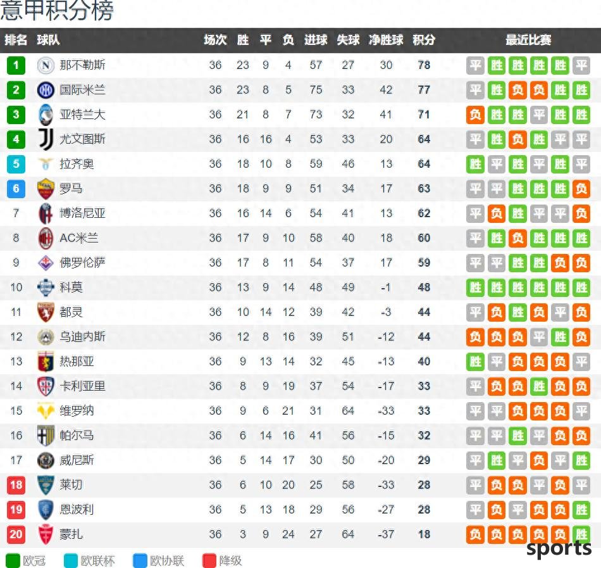Click the Napoli club crest icon
Viewport: 601px width, 568px height.
click(x=46, y=65)
